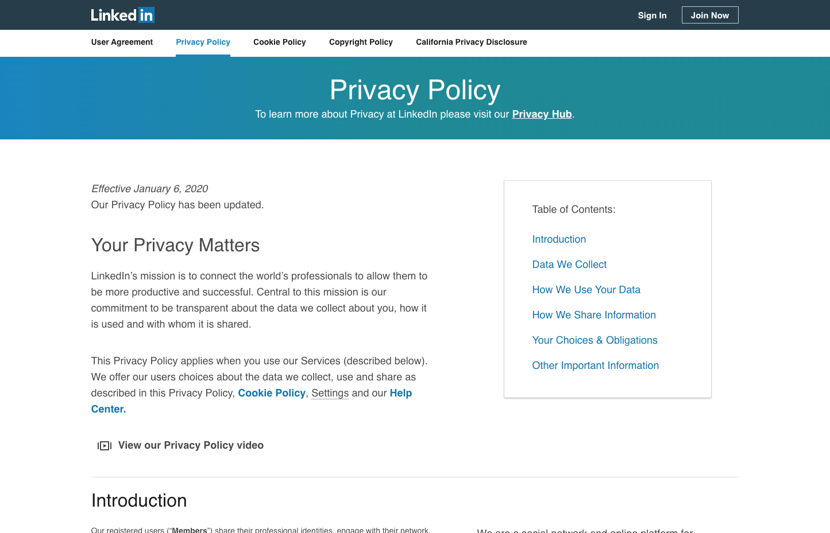The width and height of the screenshot is (830, 533).
Task: Follow the Help Center link
Action: [400, 393]
